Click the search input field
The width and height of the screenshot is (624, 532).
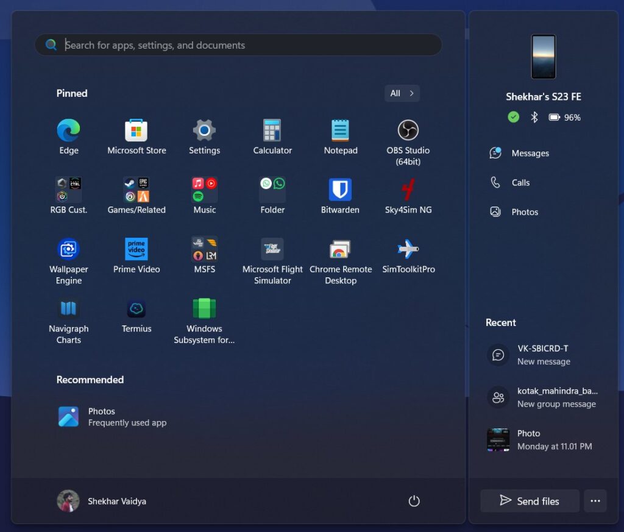tap(238, 44)
